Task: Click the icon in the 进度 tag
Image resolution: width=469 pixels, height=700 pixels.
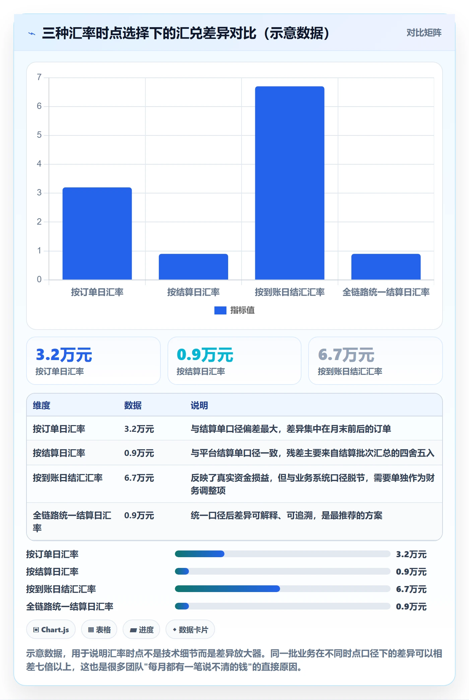Action: point(133,630)
